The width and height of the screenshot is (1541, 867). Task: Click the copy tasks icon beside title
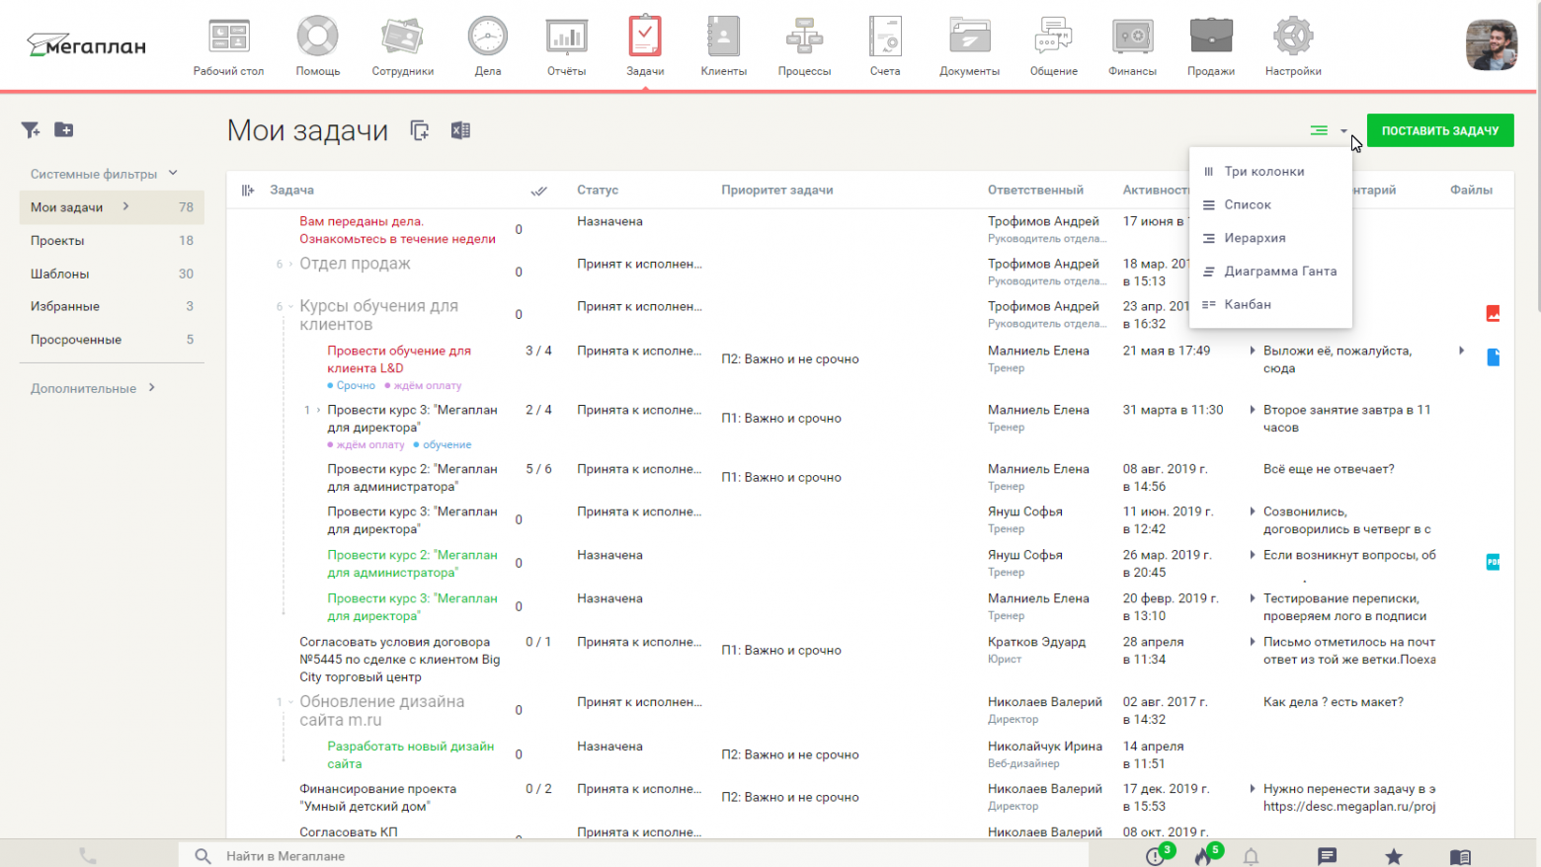pyautogui.click(x=420, y=130)
